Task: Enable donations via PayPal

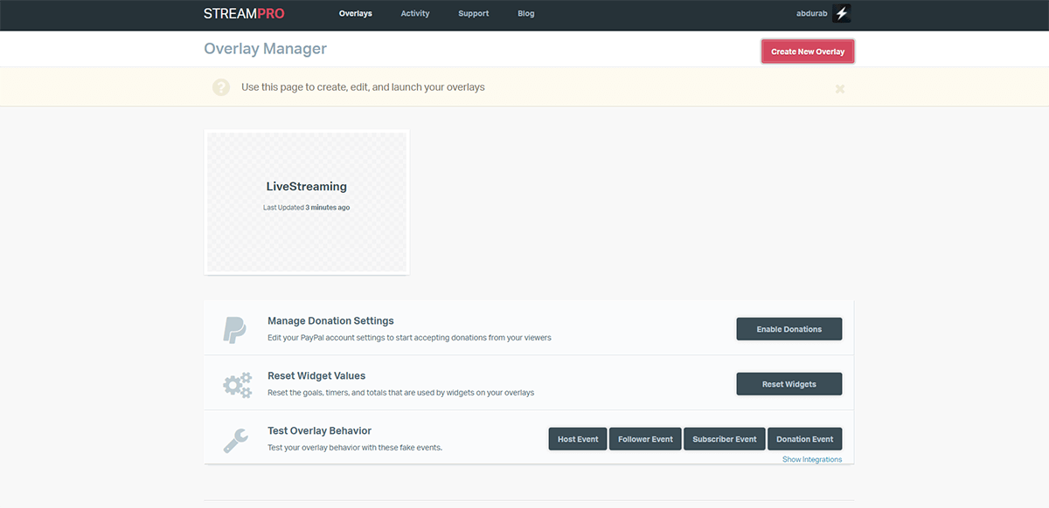Action: (x=789, y=329)
